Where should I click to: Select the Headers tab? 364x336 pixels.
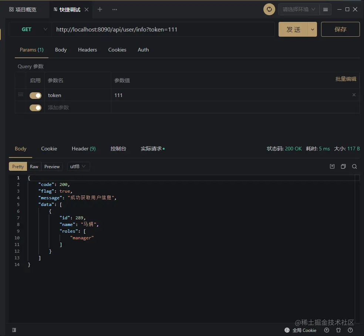coord(87,50)
